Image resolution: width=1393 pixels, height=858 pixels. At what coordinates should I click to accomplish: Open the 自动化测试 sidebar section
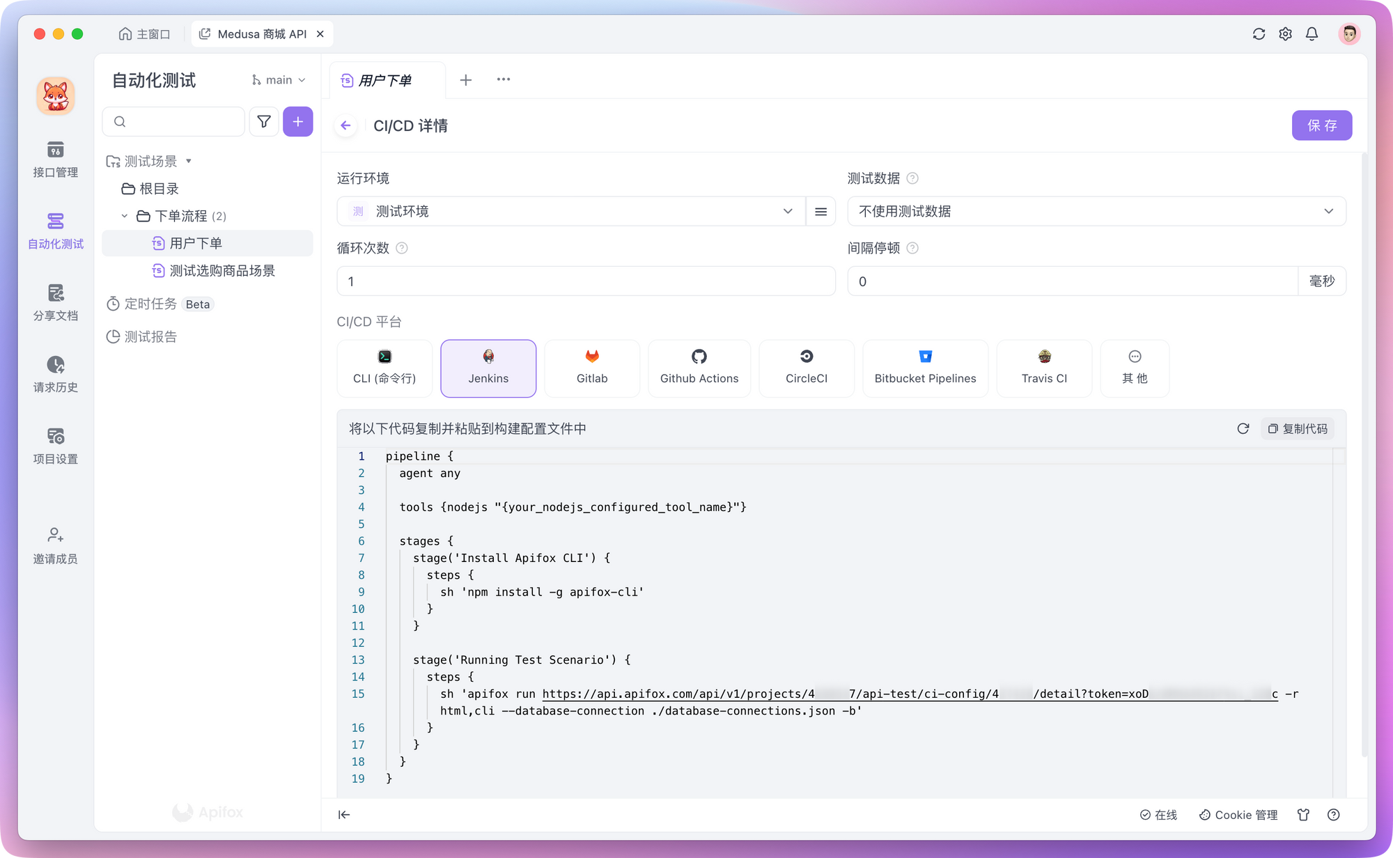[56, 231]
